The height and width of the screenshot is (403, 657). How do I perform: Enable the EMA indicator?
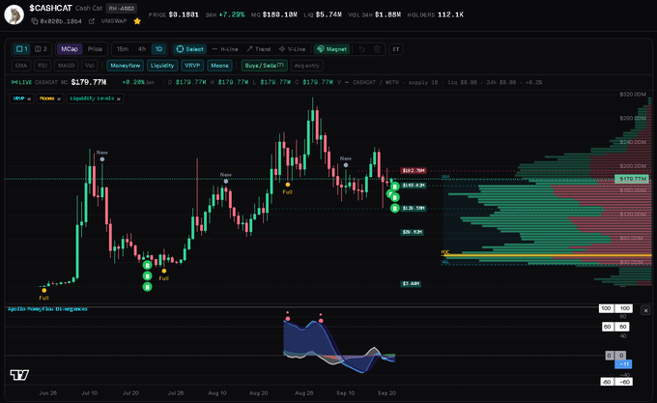[21, 66]
